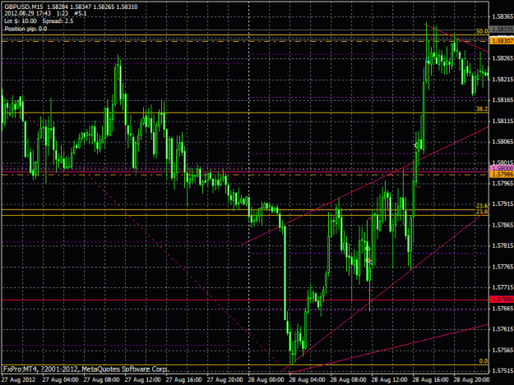Click the 1.57615 price scale value

click(502, 329)
